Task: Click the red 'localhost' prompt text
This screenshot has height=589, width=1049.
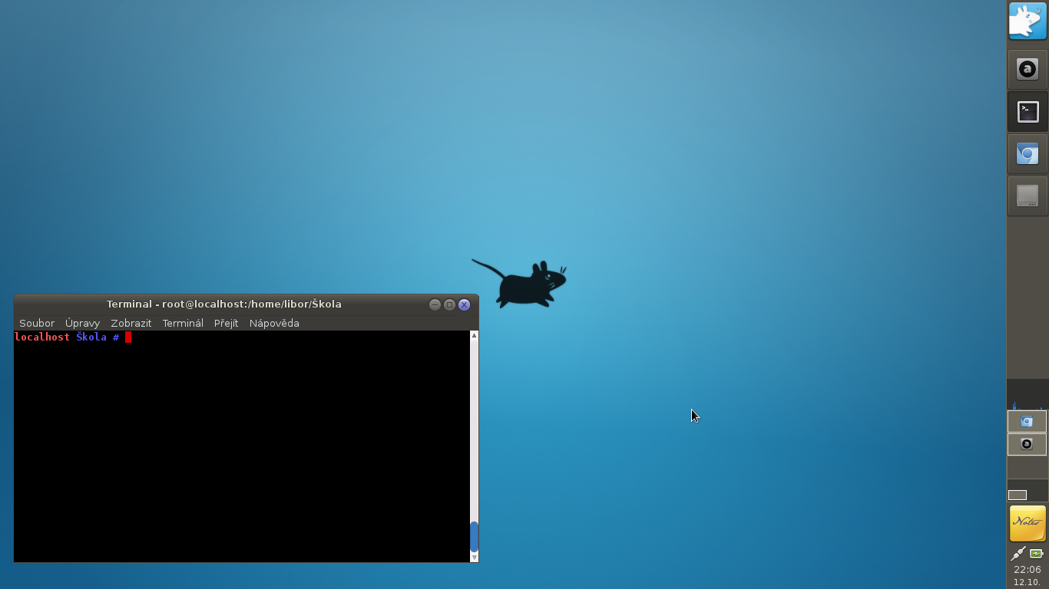Action: pos(42,337)
